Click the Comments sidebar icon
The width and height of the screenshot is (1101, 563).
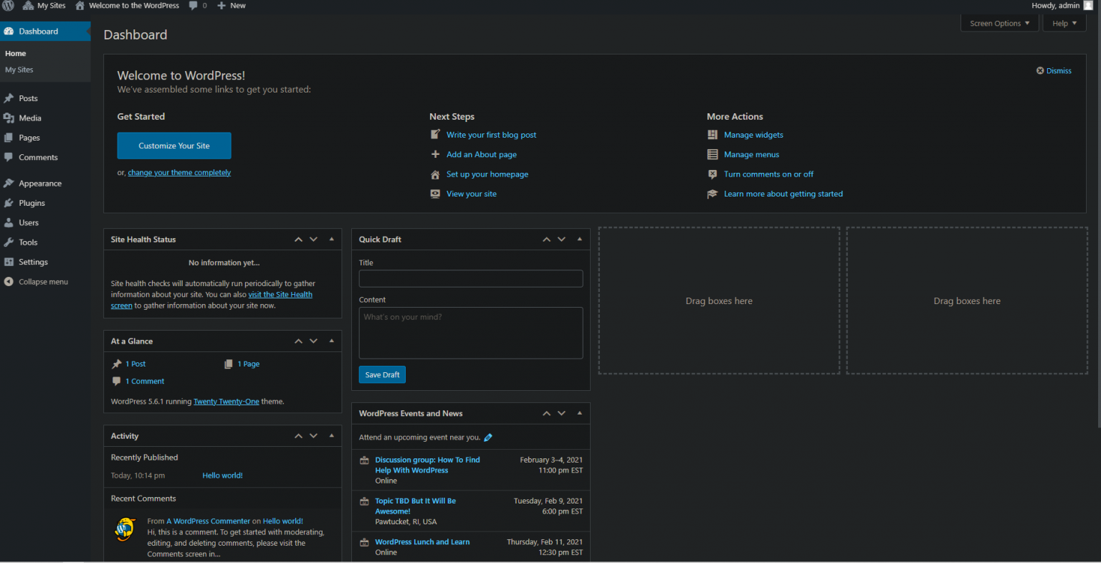[9, 157]
